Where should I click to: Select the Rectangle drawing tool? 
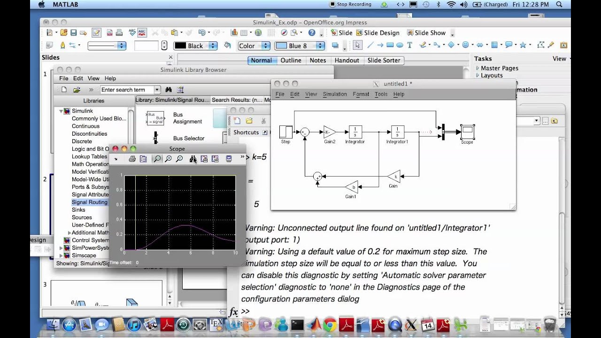tap(390, 46)
